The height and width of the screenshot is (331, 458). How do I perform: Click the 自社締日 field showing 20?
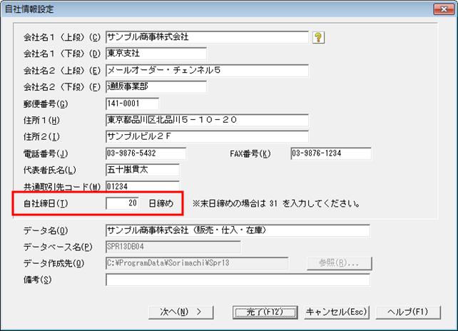tap(122, 203)
